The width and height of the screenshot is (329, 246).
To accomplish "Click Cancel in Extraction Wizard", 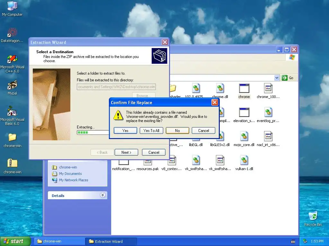I will (154, 152).
